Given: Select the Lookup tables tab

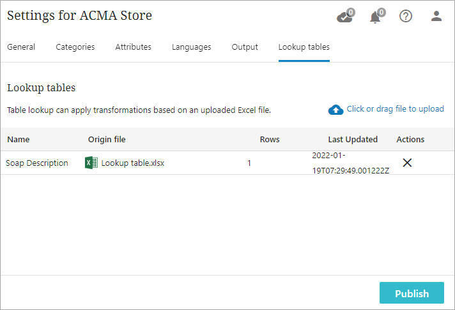Looking at the screenshot, I should [x=304, y=47].
